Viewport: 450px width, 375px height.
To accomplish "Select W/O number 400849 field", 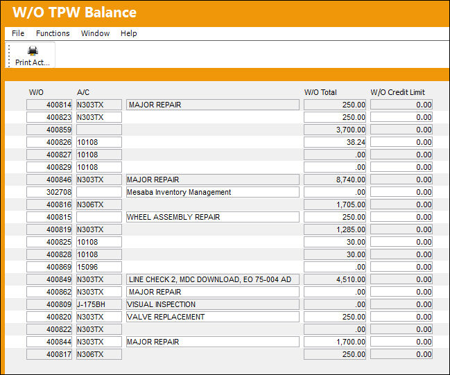I will [49, 279].
